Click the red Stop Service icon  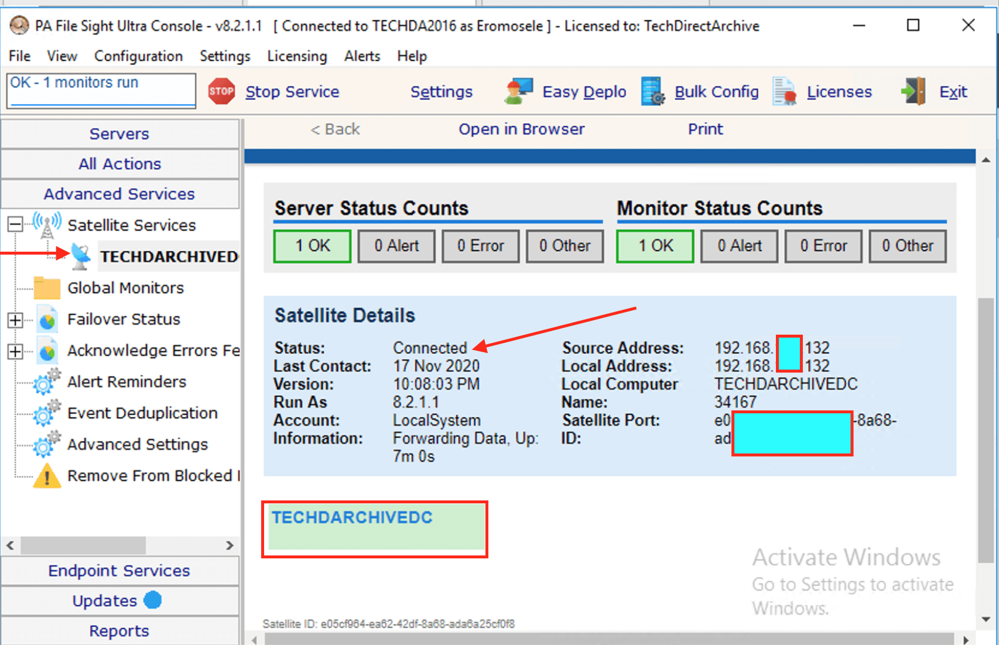(221, 92)
